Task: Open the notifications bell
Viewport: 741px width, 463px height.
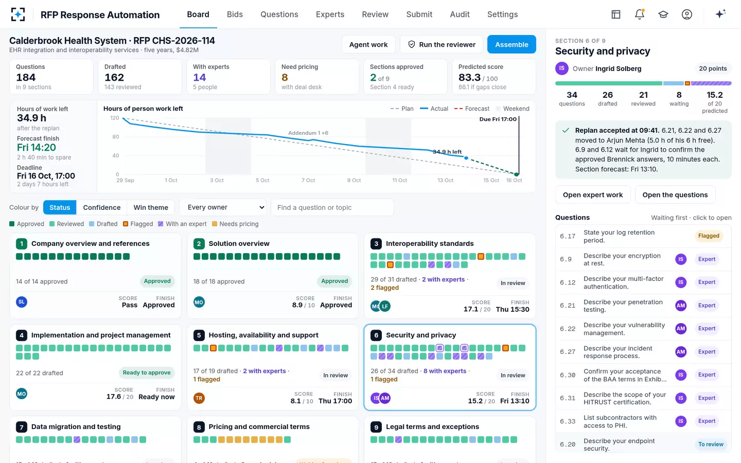Action: point(640,14)
